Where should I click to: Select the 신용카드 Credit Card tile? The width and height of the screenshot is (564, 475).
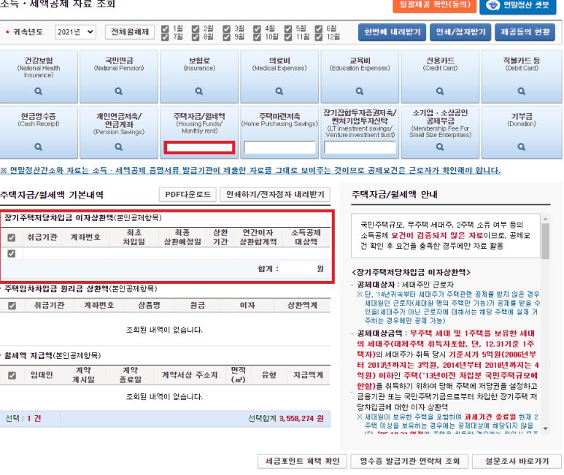[x=440, y=76]
